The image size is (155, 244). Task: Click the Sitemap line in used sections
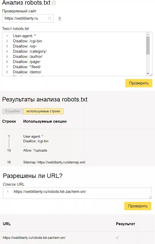tap(54, 162)
